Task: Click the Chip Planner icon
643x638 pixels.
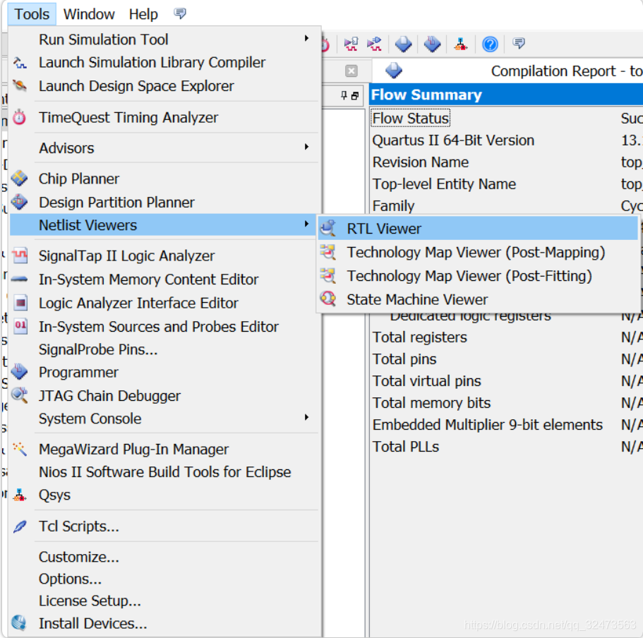Action: [x=20, y=179]
